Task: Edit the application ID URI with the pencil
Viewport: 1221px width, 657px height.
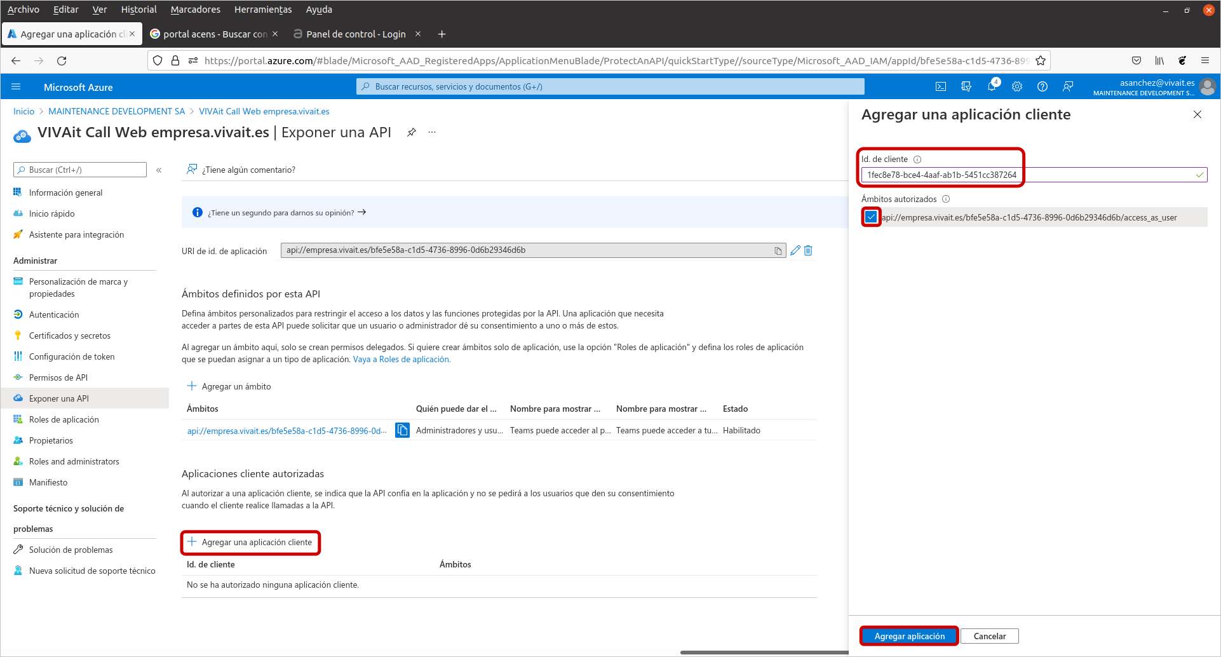Action: pos(795,250)
